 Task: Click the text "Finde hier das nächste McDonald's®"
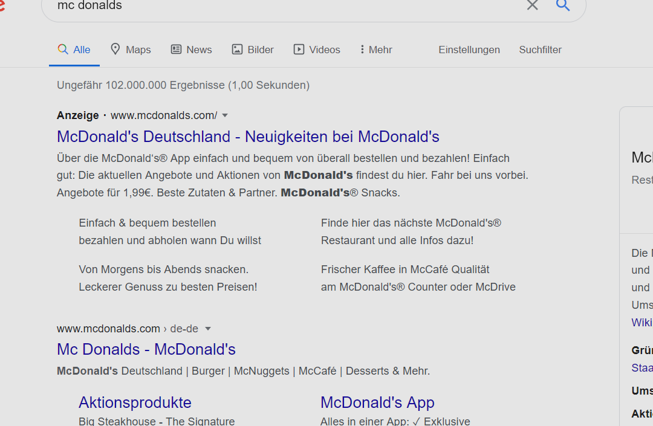coord(411,223)
